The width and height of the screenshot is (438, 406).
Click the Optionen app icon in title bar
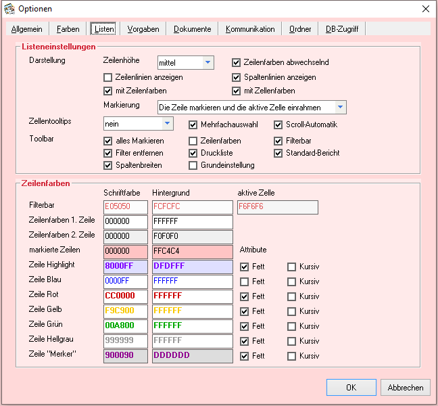pyautogui.click(x=9, y=9)
